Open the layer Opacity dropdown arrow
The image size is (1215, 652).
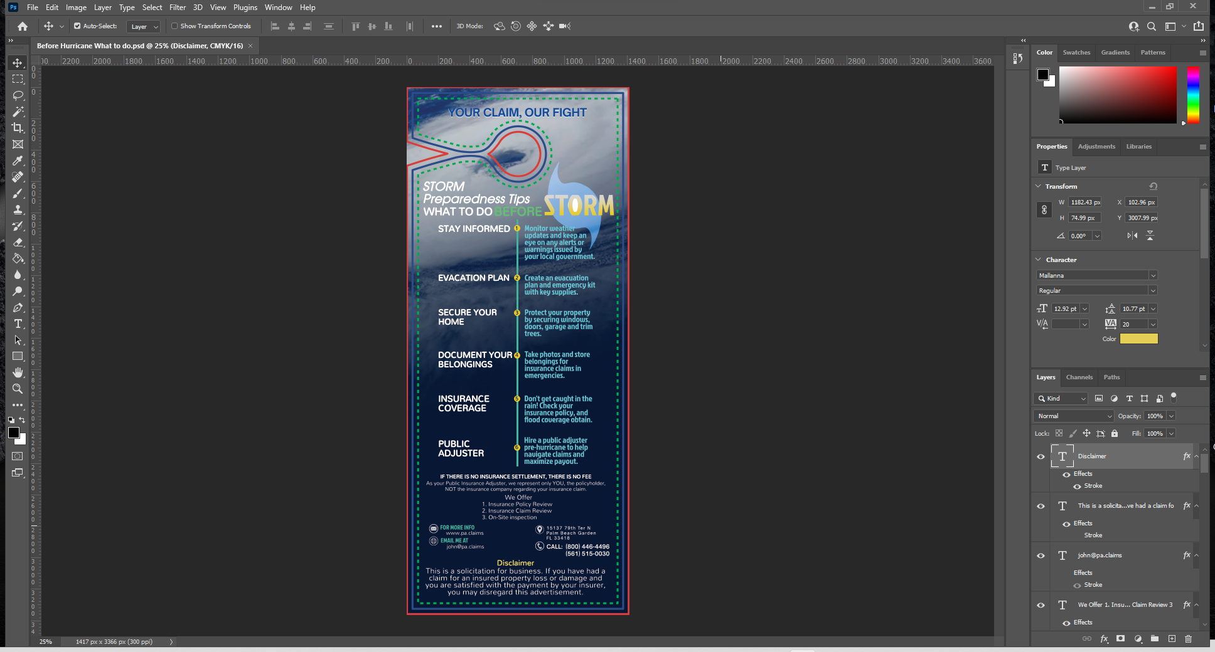1171,416
